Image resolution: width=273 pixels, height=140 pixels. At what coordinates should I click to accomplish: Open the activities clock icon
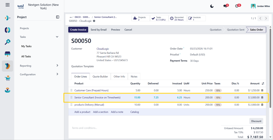pos(237,6)
